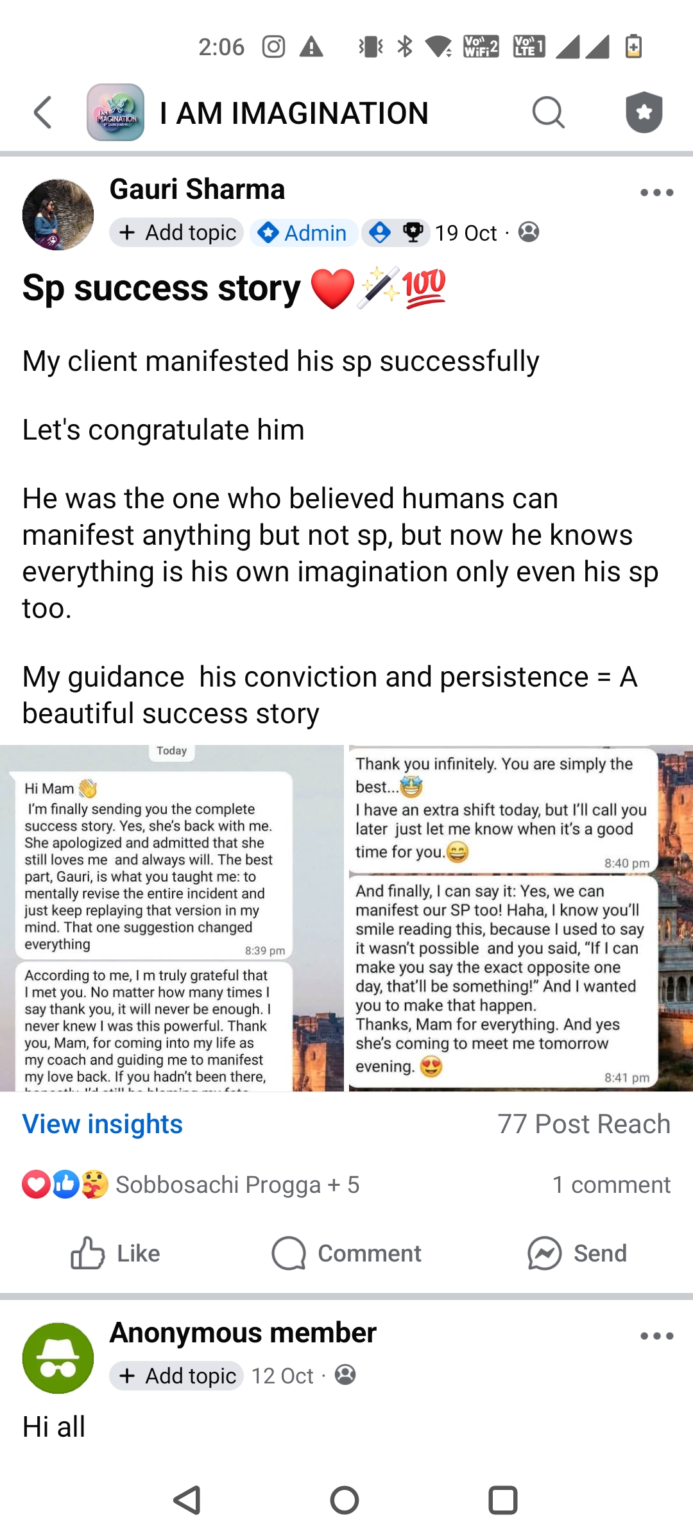693x1540 pixels.
Task: View the left chat screenshot image
Action: pos(171,918)
